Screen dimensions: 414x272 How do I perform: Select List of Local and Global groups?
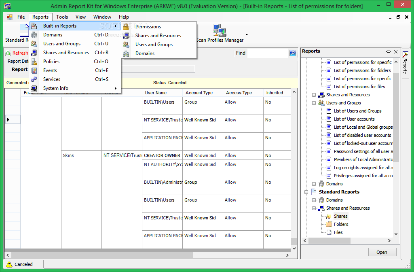click(363, 127)
